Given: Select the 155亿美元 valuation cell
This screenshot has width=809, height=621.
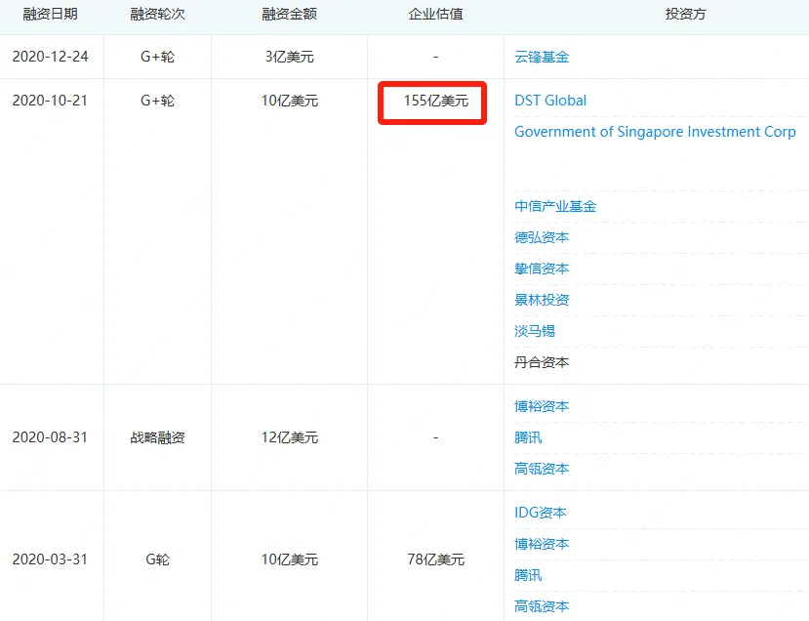Looking at the screenshot, I should pyautogui.click(x=435, y=101).
